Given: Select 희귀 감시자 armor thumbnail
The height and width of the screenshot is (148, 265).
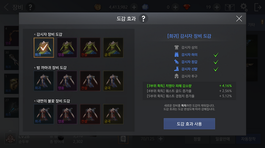Looking at the screenshot, I should pyautogui.click(x=44, y=48).
